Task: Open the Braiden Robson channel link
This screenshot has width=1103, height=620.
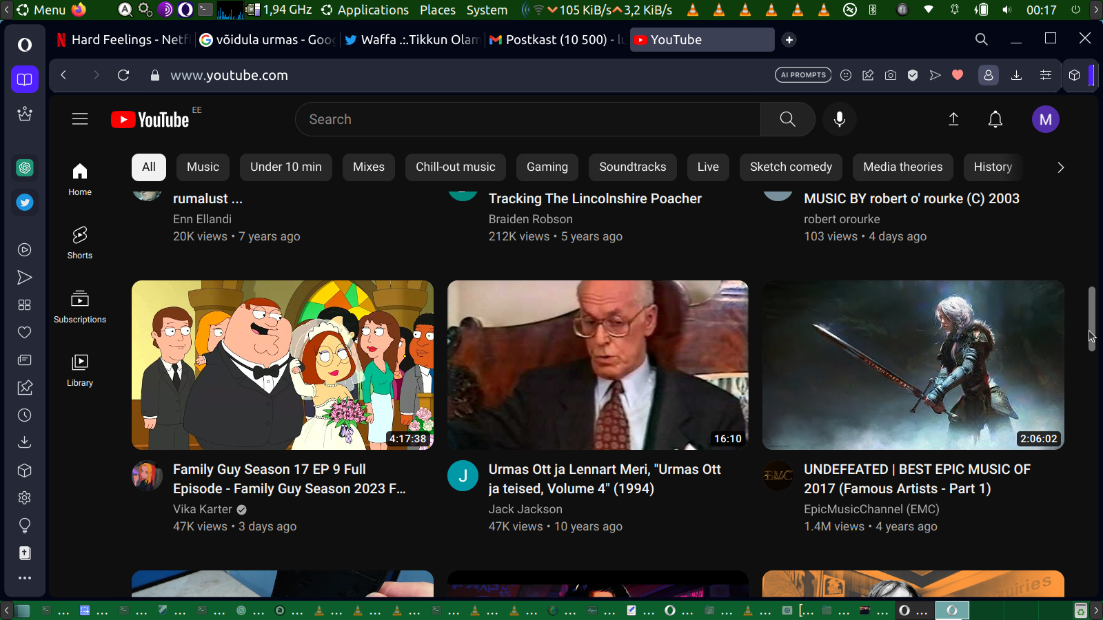Action: [530, 219]
